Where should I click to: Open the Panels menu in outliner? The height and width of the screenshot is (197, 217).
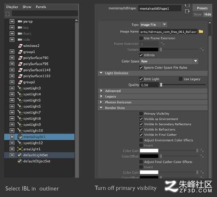41,7
